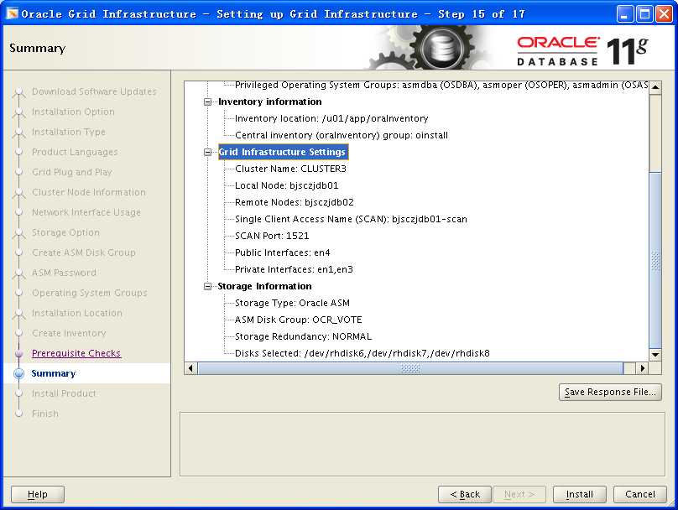
Task: Click the ASM Password step
Action: [x=64, y=273]
